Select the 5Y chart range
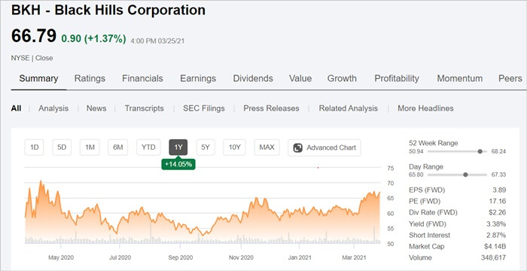Viewport: 527px width, 271px height. pos(206,148)
